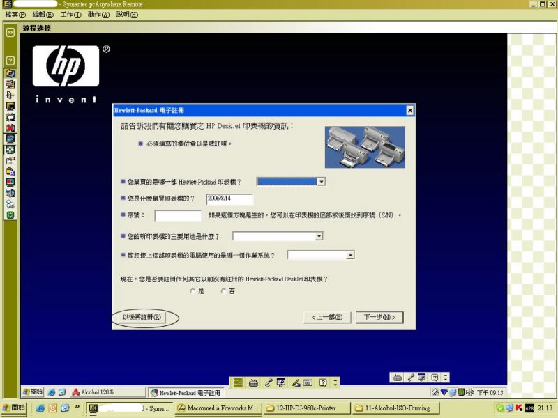Image resolution: width=558 pixels, height=418 pixels.
Task: Click the 下一步(N)> button
Action: coord(379,317)
